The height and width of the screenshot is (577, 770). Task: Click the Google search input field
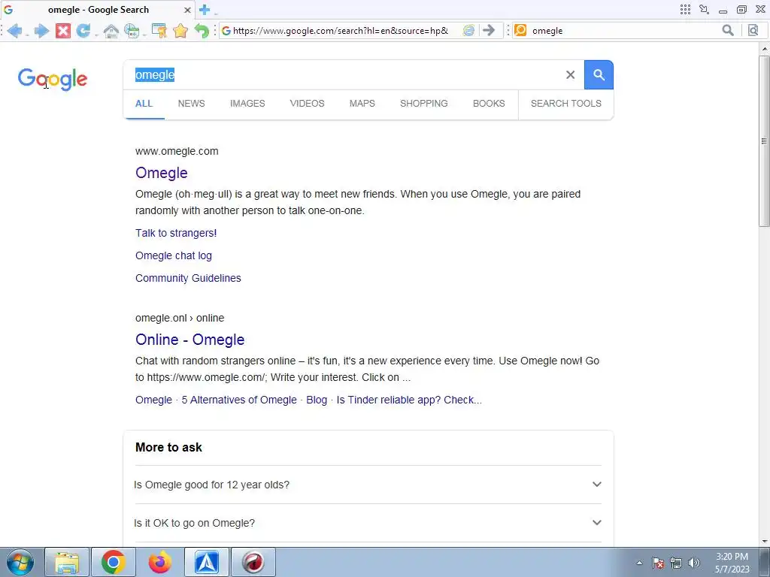344,74
